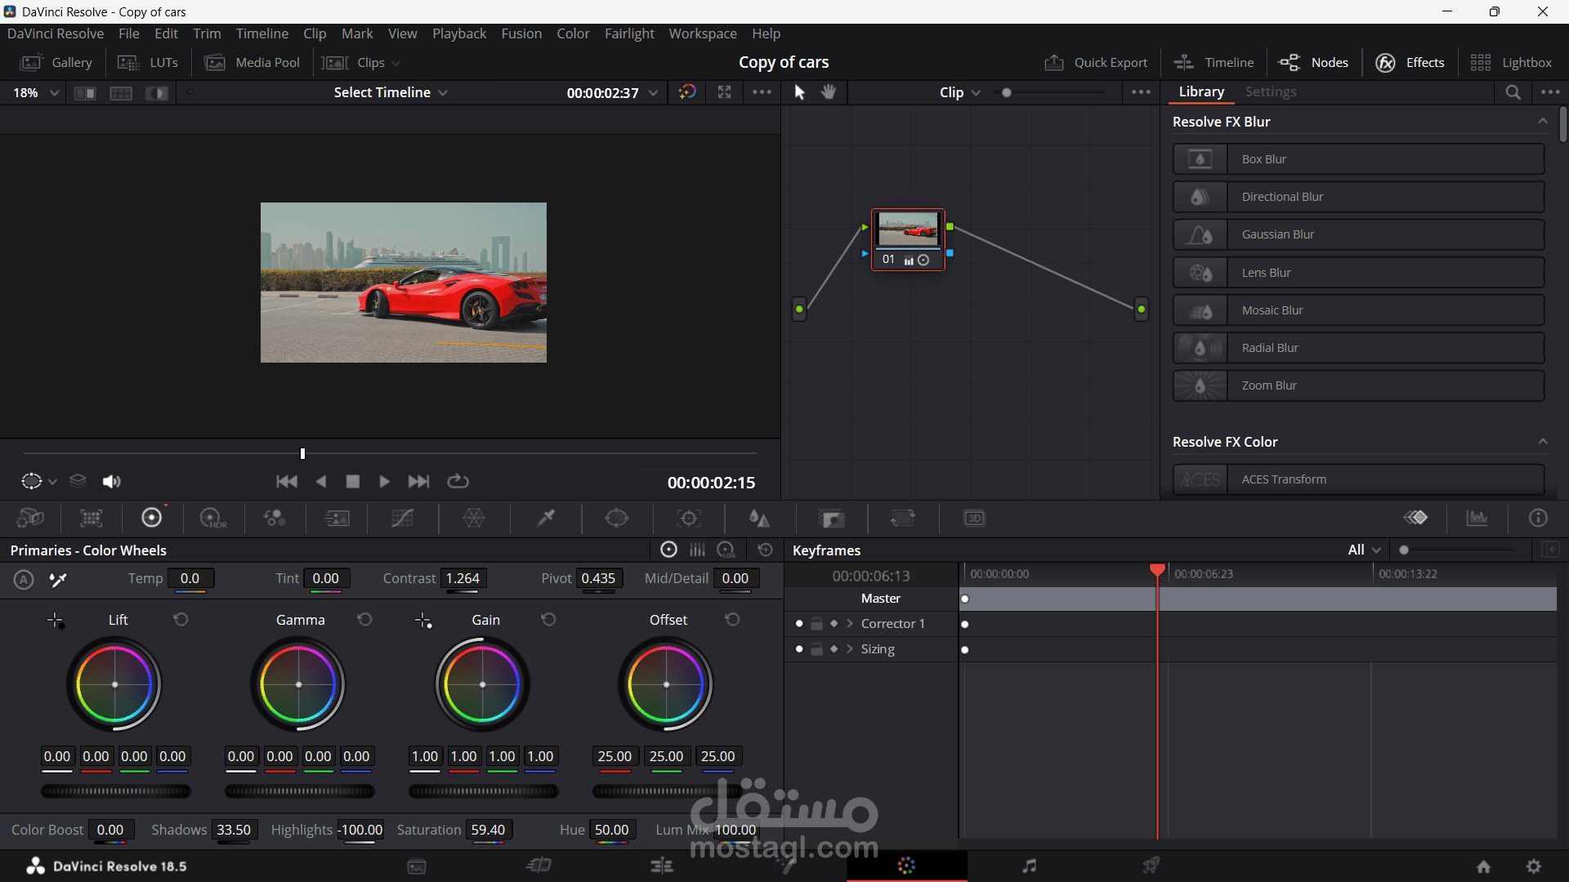Open the Curves palette icon
This screenshot has height=882, width=1569.
(402, 518)
